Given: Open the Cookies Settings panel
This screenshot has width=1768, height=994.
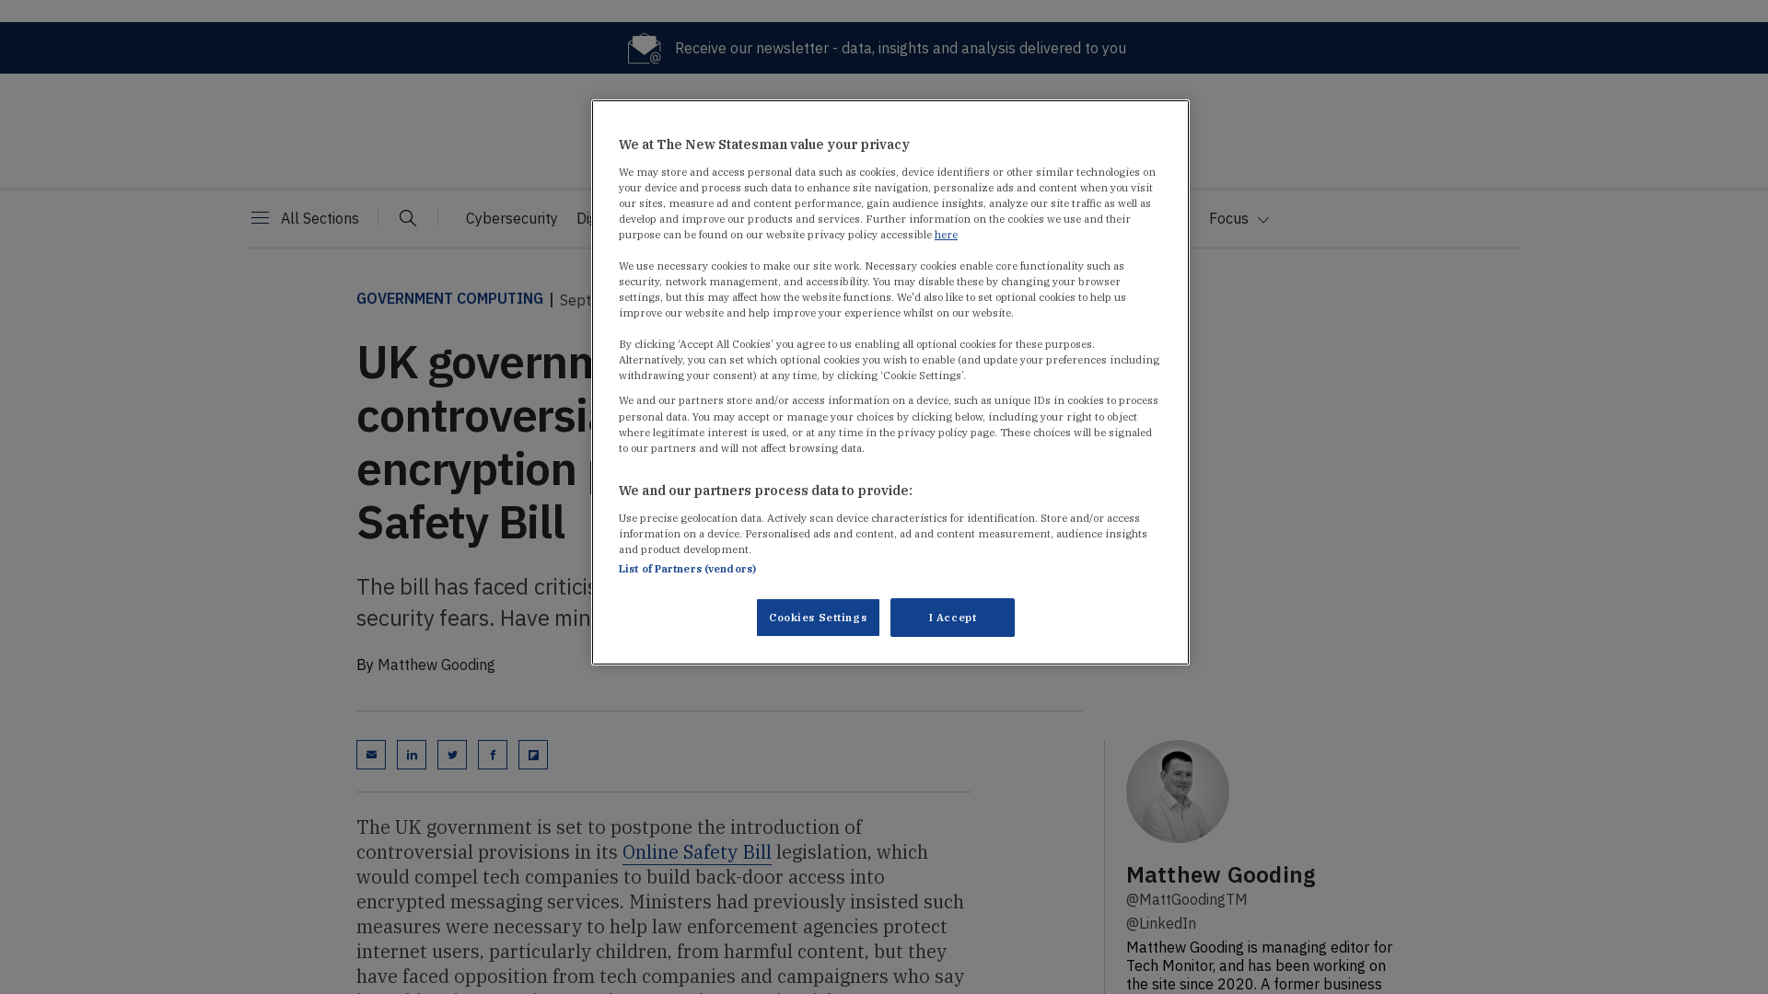Looking at the screenshot, I should point(817,617).
